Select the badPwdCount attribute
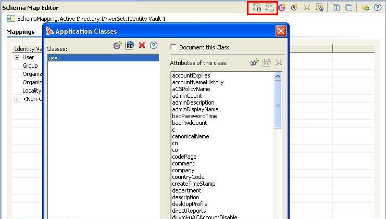Image resolution: width=386 pixels, height=219 pixels. tap(189, 123)
